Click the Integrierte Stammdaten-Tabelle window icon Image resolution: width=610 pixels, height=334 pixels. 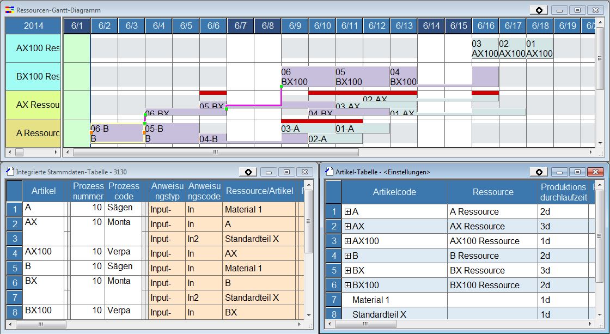click(x=9, y=172)
